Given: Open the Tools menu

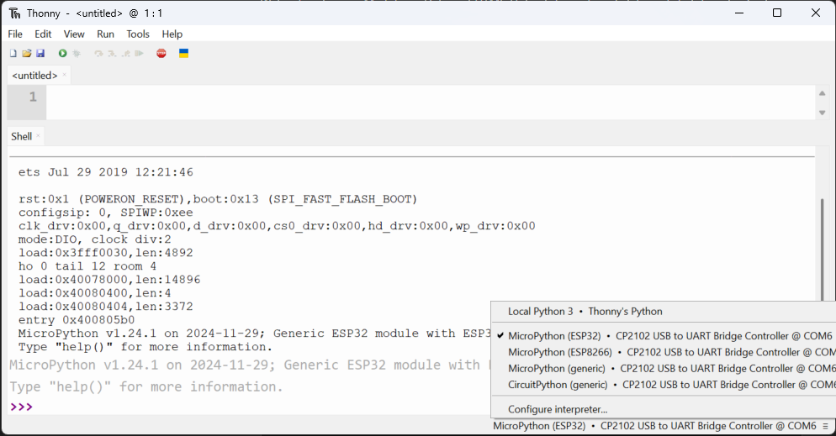Looking at the screenshot, I should pos(138,34).
